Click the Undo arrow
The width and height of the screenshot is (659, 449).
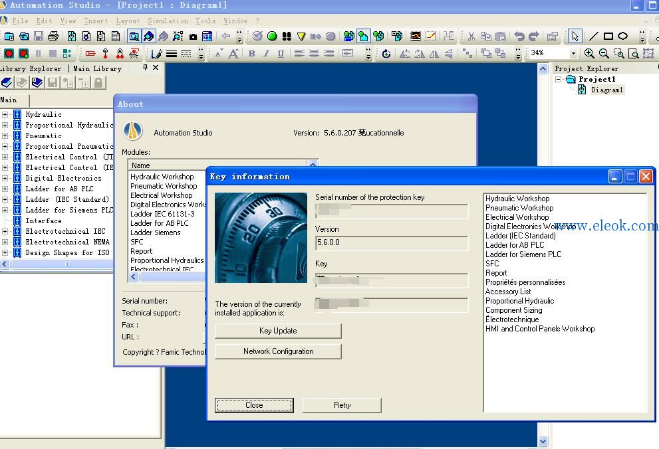(x=519, y=37)
